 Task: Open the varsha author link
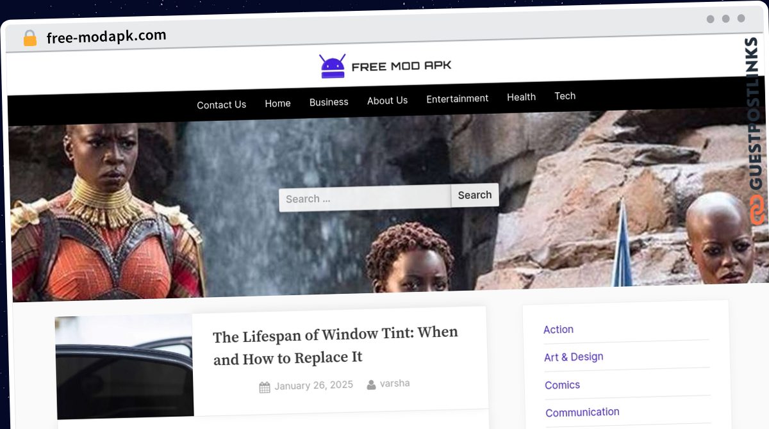coord(395,384)
